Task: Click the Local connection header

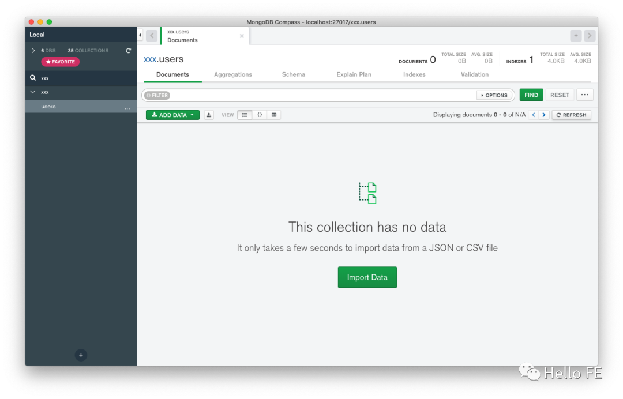Action: tap(81, 35)
